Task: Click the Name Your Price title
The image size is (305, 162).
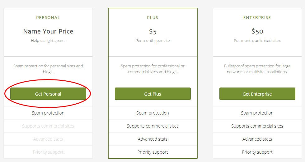Action: [48, 31]
